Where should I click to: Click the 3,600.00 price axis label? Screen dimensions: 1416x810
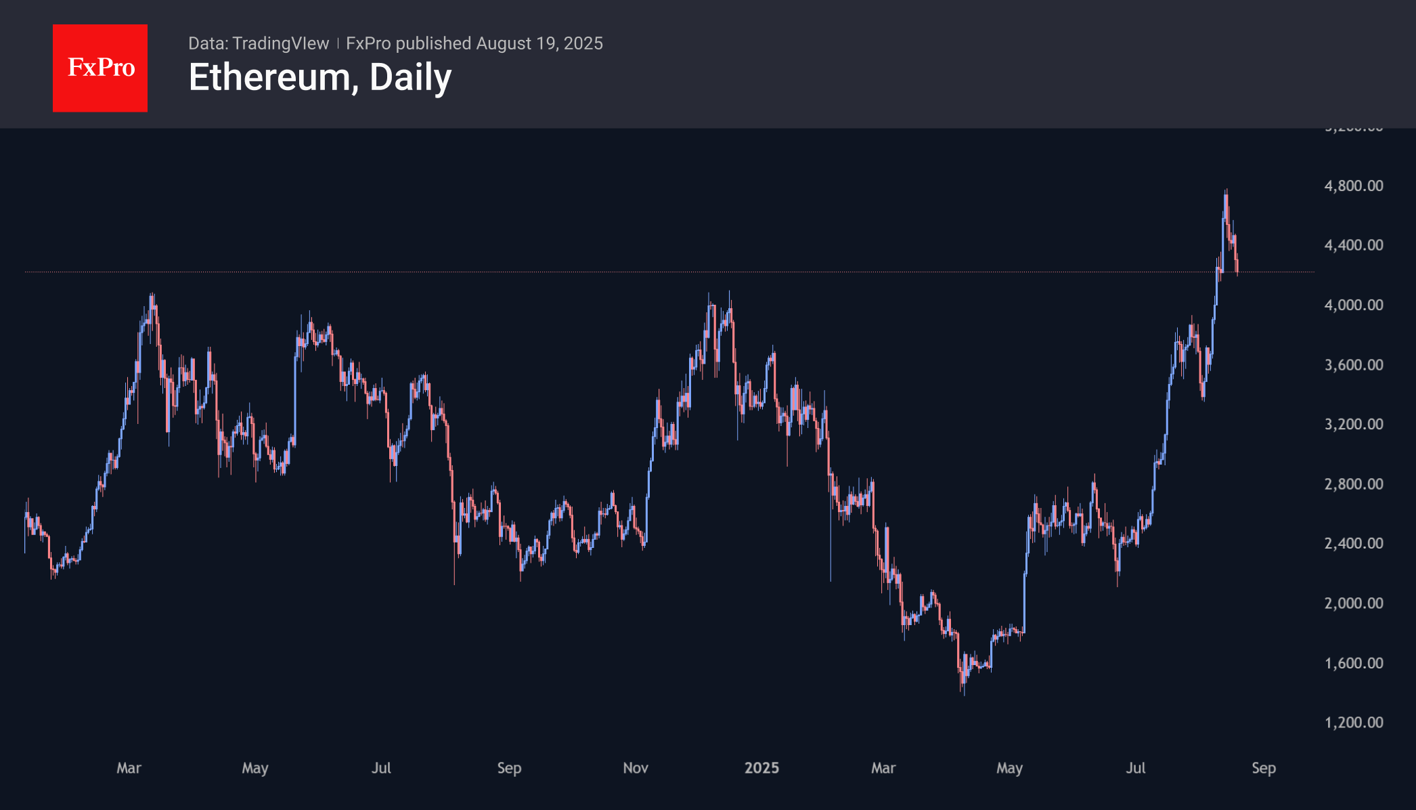[x=1353, y=365]
